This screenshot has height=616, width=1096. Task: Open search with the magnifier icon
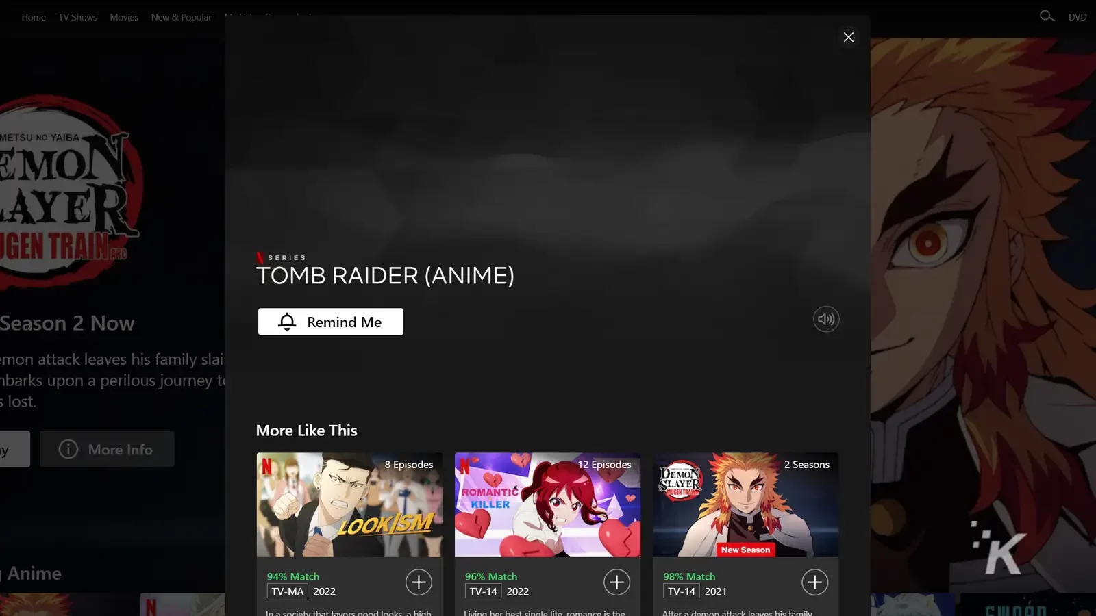1047,16
